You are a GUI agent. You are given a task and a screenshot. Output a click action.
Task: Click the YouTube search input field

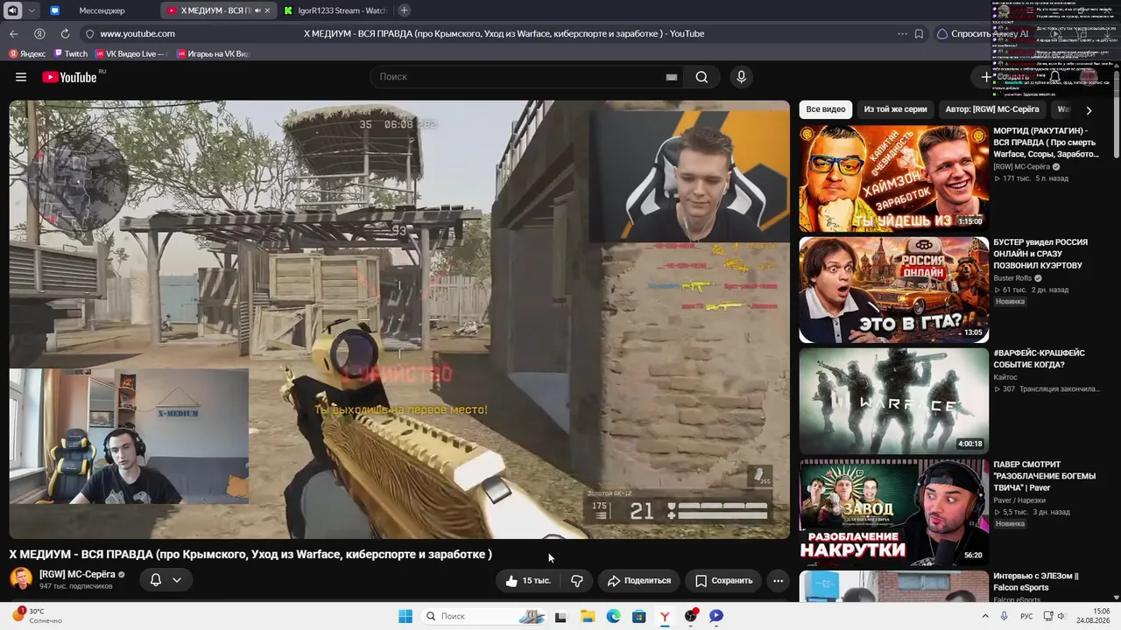click(521, 77)
